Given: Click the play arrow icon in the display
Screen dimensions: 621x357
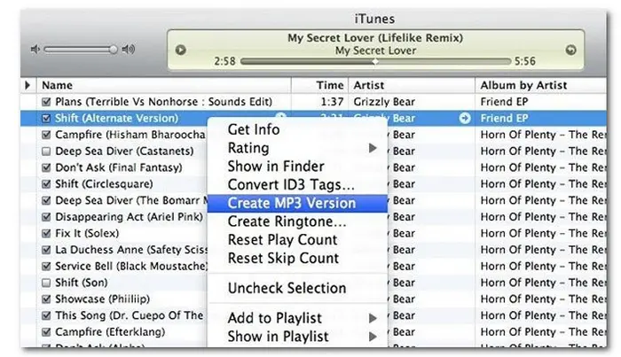Looking at the screenshot, I should (x=181, y=50).
